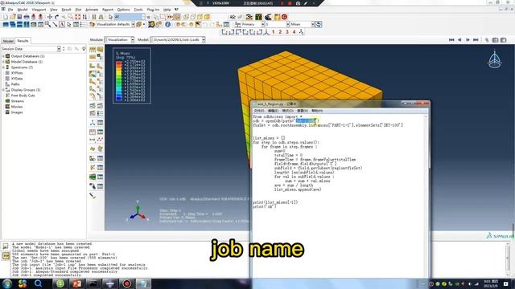Switch to the Model tab
The width and height of the screenshot is (515, 289).
pos(8,41)
